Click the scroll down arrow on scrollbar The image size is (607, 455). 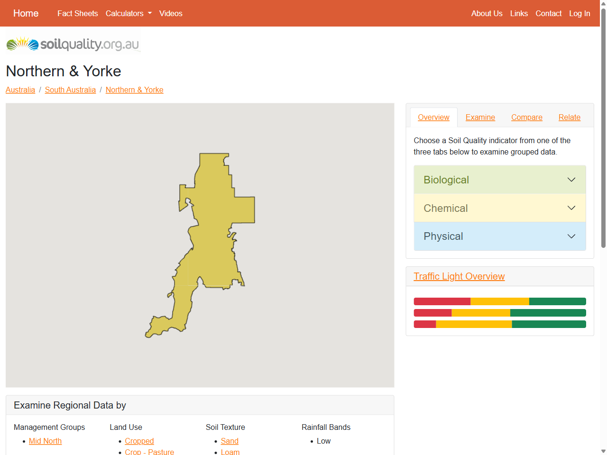coord(603,451)
